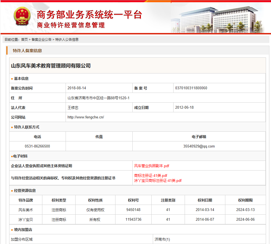This screenshot has width=271, height=244.
Task: Open the 首页 breadcrumb link
Action: (24, 39)
